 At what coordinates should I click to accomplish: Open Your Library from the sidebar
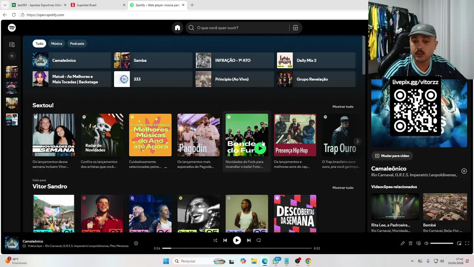tap(12, 44)
